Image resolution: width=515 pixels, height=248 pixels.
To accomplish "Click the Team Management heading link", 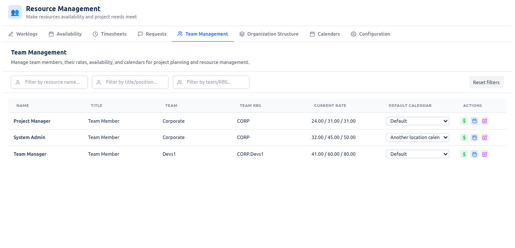I will tap(202, 34).
